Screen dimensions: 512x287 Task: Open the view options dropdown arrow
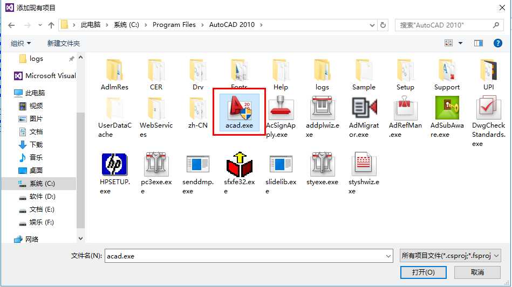coord(460,43)
